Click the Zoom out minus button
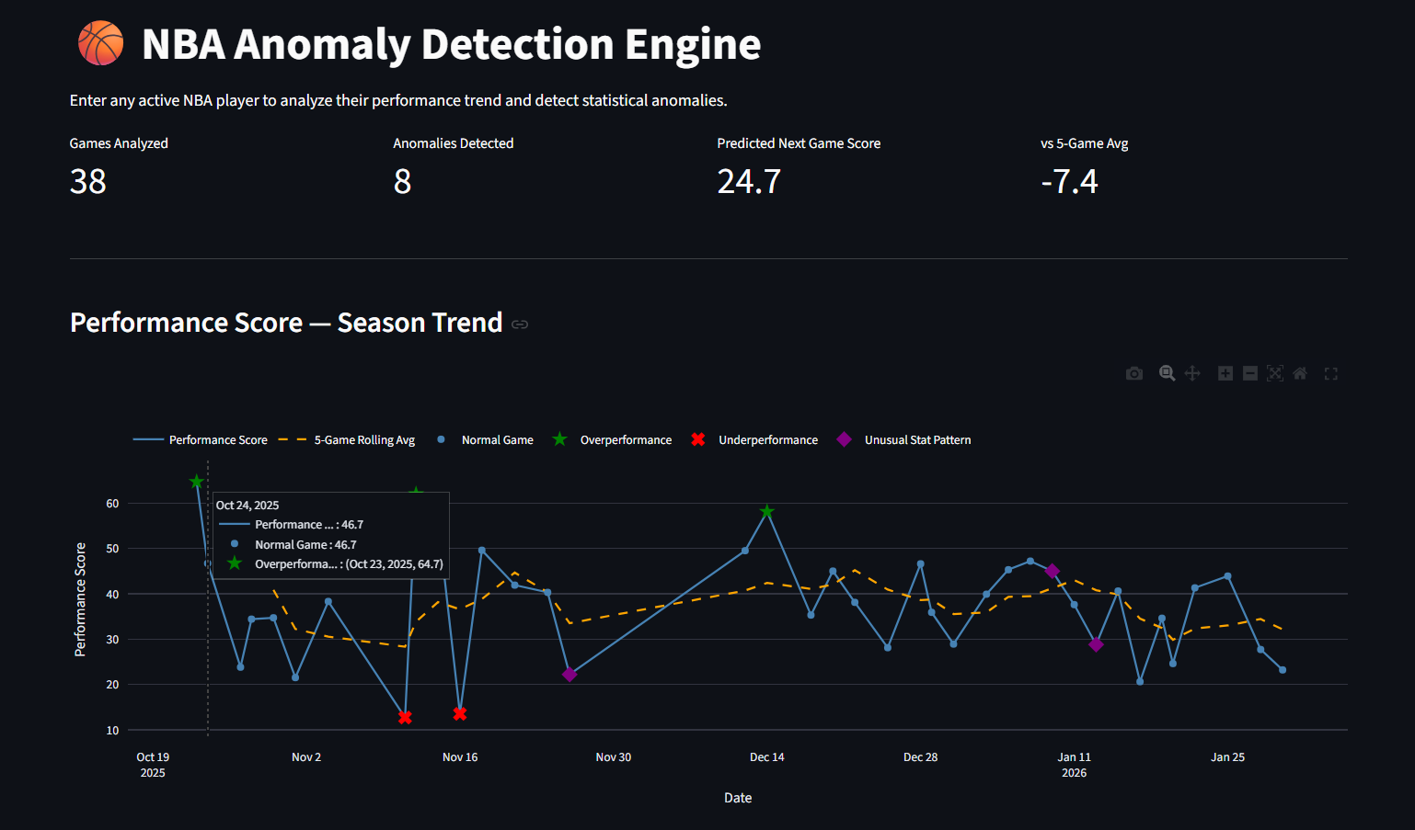This screenshot has width=1415, height=830. 1250,373
